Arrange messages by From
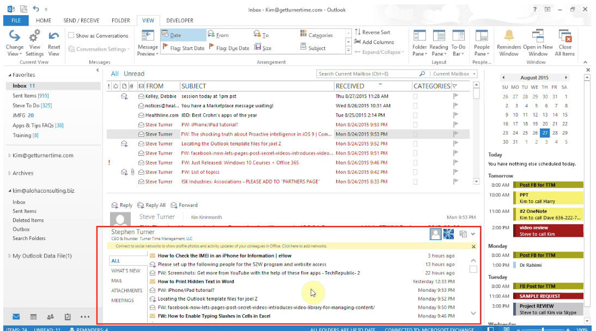Screen dimensions: 596x331 point(218,35)
